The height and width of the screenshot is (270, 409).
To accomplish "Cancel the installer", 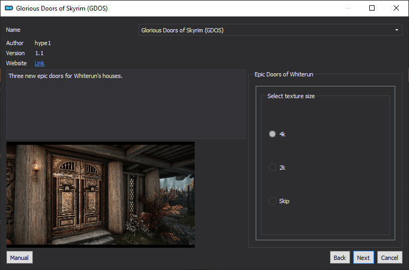I will 389,257.
